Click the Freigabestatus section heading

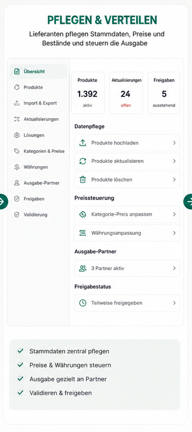click(93, 287)
